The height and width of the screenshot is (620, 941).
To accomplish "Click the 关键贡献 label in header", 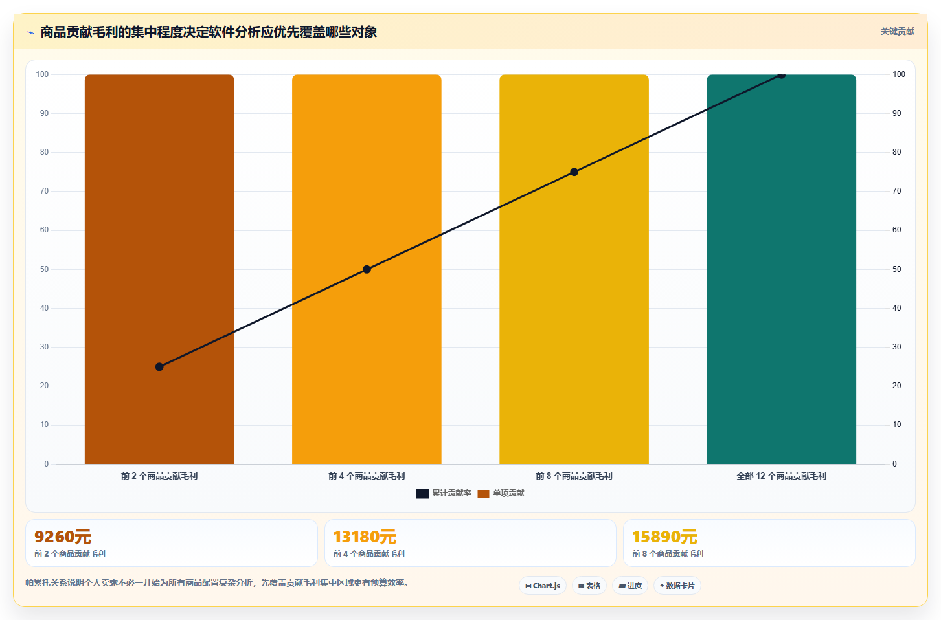I will pyautogui.click(x=897, y=31).
